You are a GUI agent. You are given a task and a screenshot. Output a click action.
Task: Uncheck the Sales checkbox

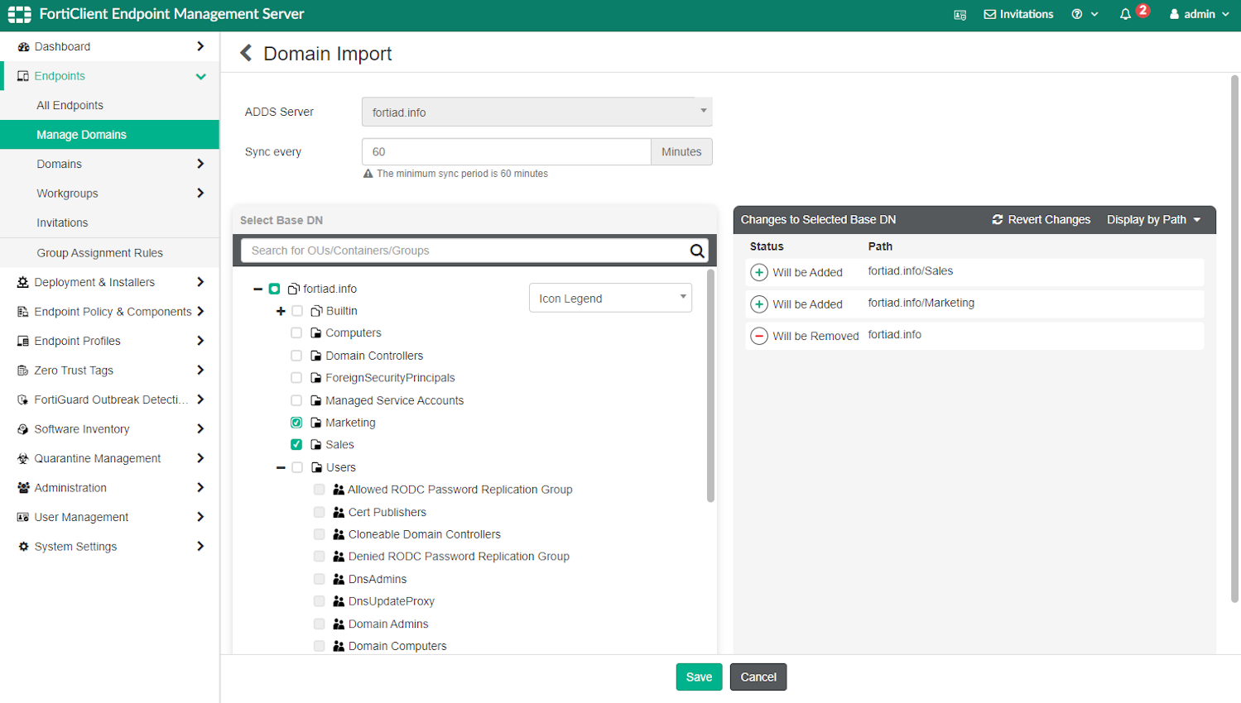click(x=296, y=444)
